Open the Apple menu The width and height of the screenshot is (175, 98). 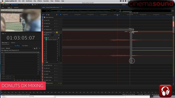tap(2, 1)
